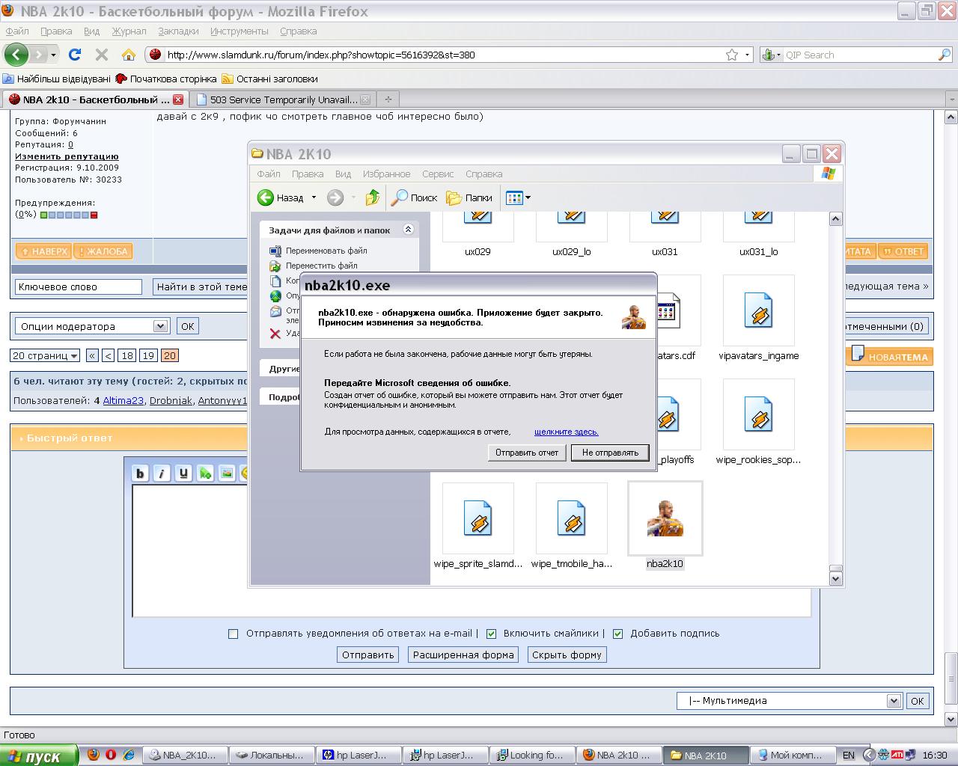This screenshot has height=766, width=958.
Task: Switch to Мой комп... taskbar window
Action: coord(792,755)
